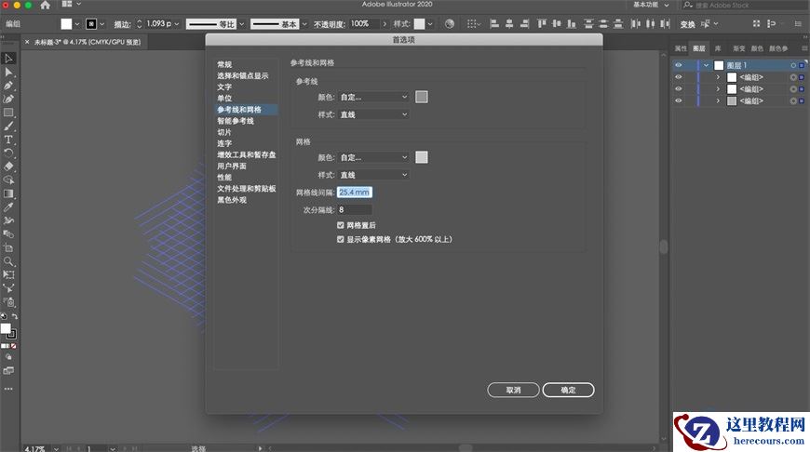810x452 pixels.
Task: Go to the Home screen icon
Action: [46, 5]
